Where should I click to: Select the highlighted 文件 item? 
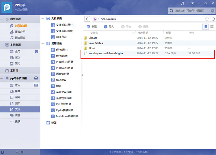20,109
